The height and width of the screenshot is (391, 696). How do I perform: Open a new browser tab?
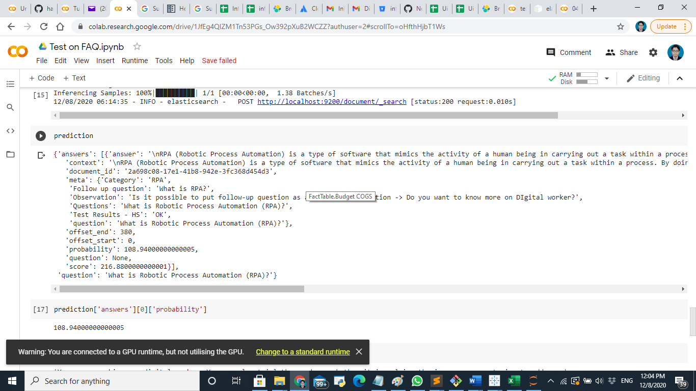(594, 9)
